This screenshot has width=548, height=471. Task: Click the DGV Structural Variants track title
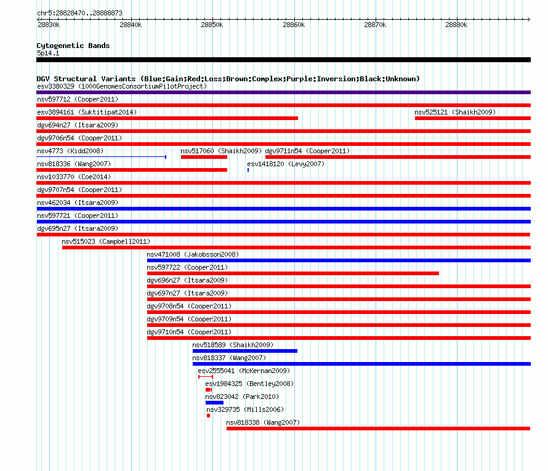(228, 79)
